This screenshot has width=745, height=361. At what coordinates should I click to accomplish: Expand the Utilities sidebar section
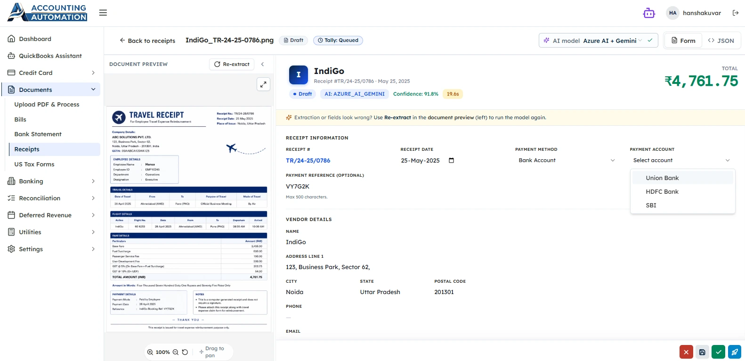tap(52, 232)
